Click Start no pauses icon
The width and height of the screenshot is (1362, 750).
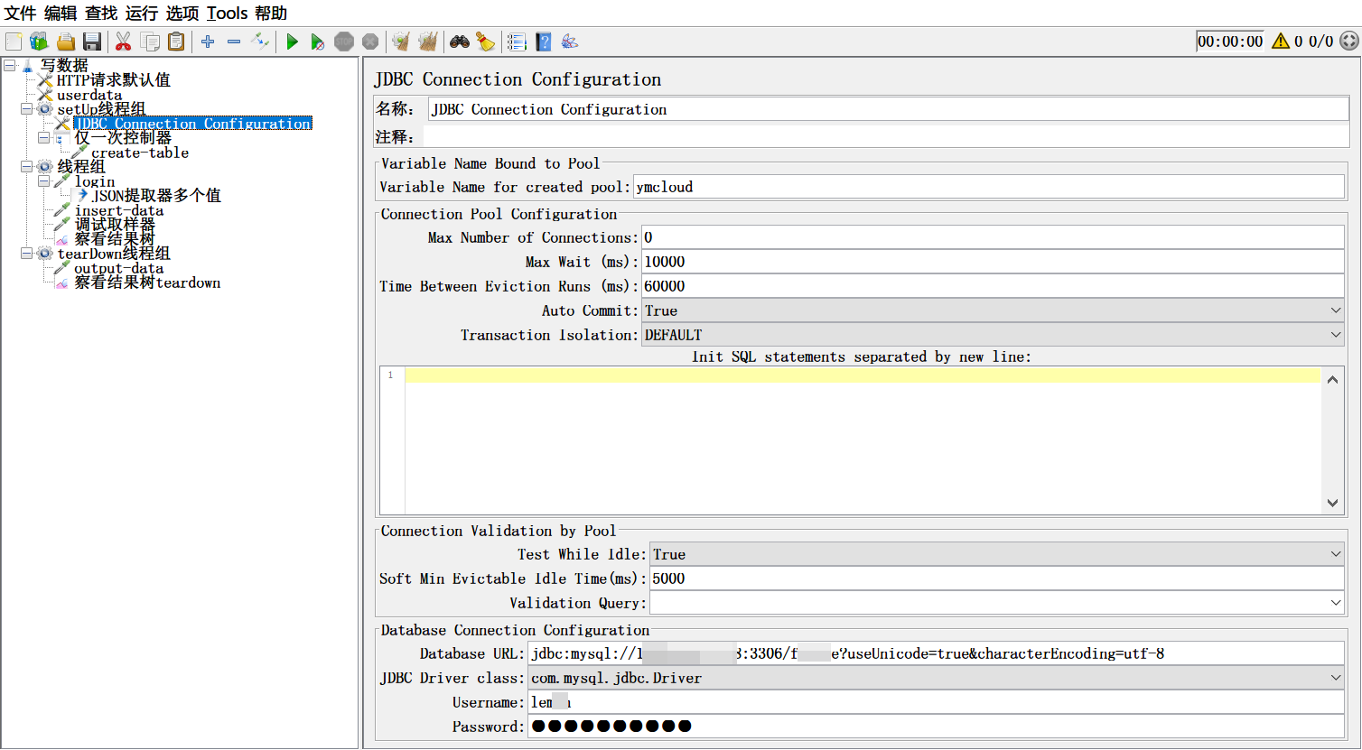317,42
